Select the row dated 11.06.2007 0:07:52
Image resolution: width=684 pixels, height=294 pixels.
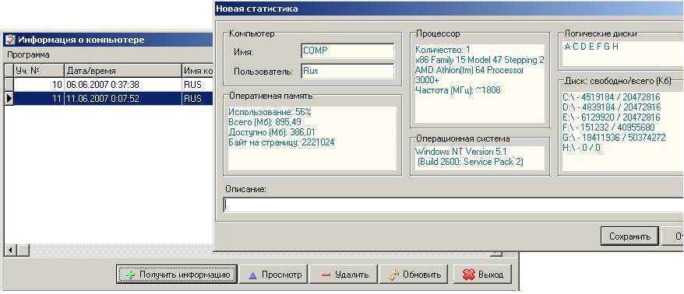tap(108, 99)
